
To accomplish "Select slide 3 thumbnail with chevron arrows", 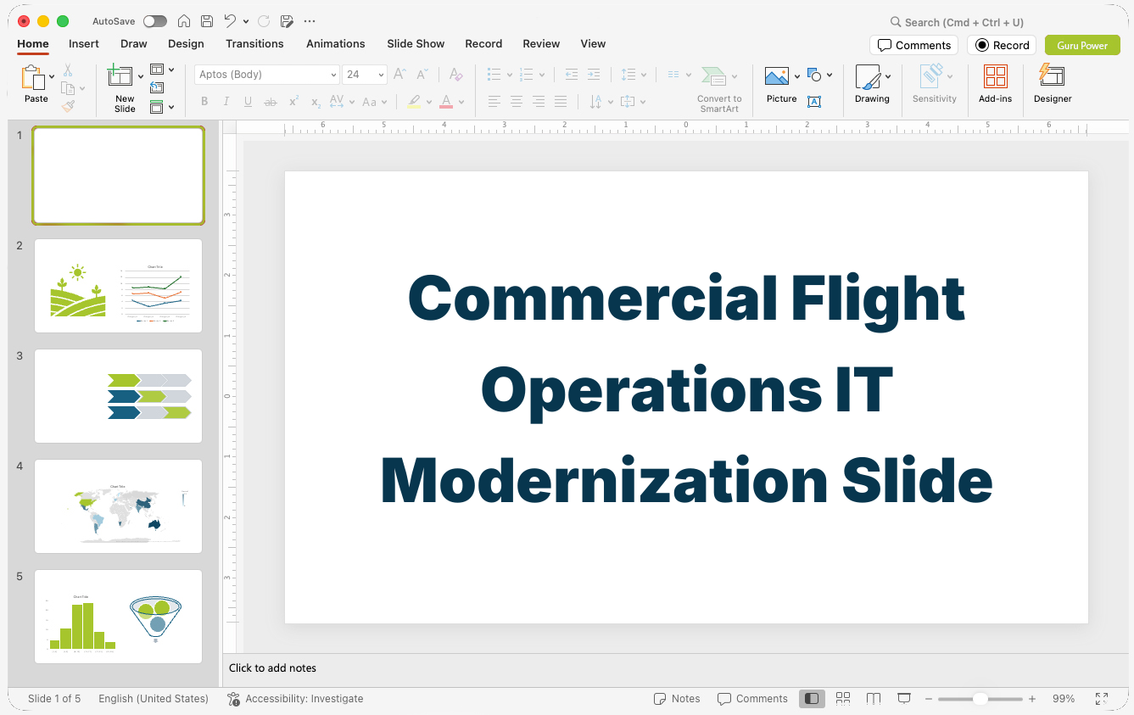I will pos(118,396).
